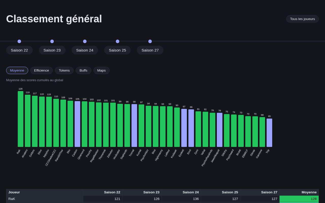325x203 pixels.
Task: Click the Classement général heading
Action: (x=54, y=19)
